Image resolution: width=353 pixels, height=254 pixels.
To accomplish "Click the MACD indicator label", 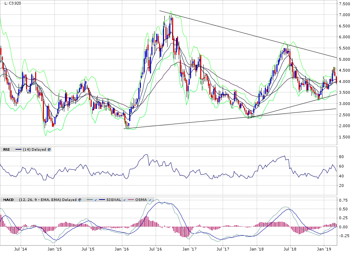I will tap(8, 200).
